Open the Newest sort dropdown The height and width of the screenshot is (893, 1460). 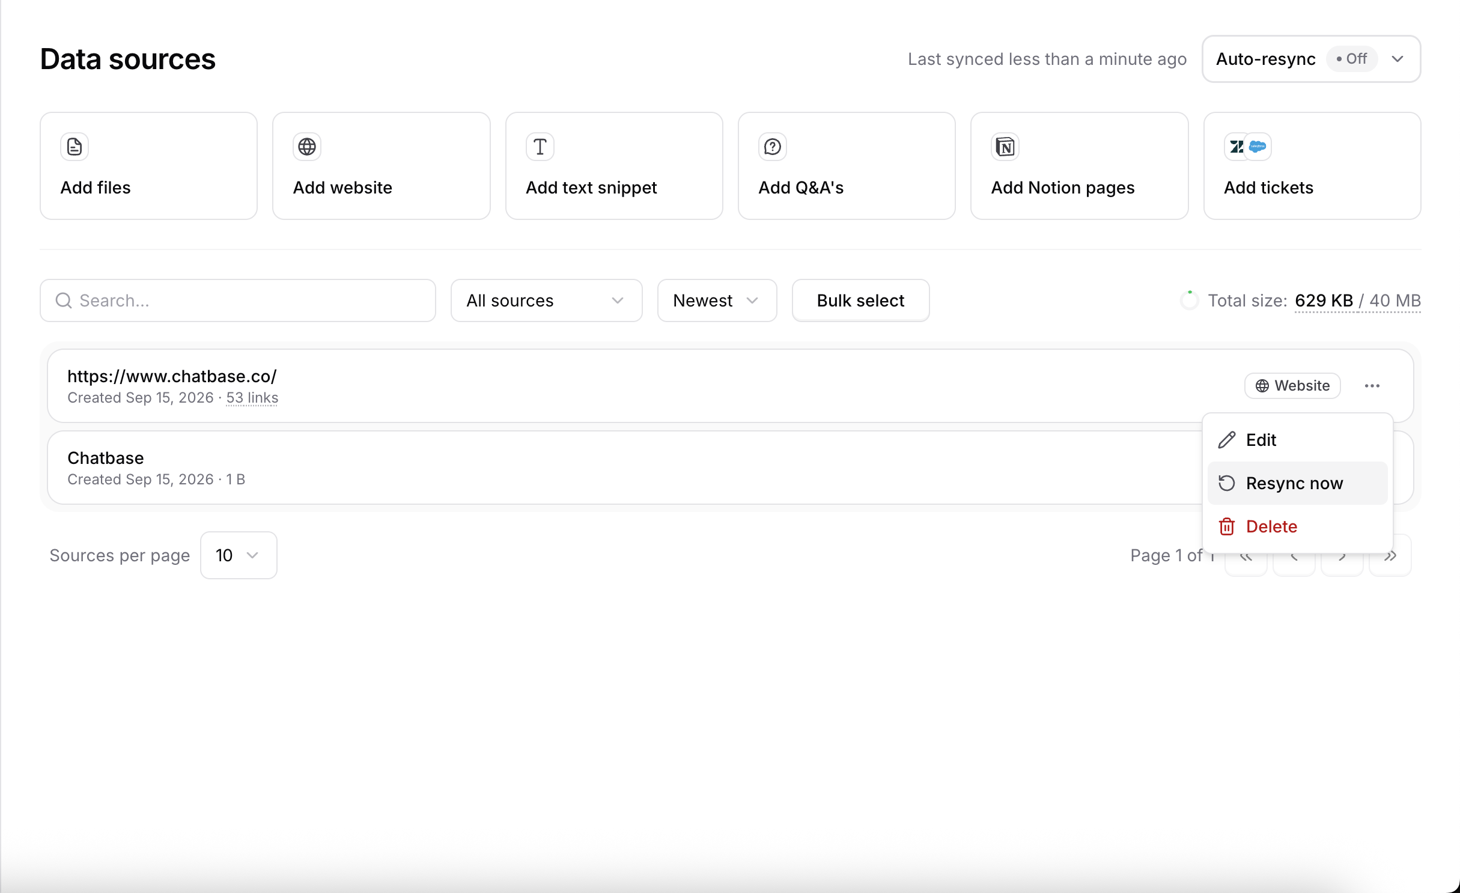click(x=717, y=300)
